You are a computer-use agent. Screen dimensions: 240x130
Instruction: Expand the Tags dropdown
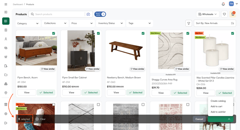[139, 23]
